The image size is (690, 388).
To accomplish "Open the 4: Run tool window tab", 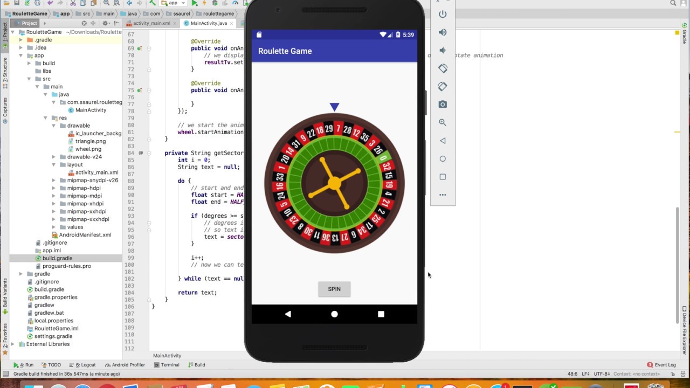I will pyautogui.click(x=23, y=365).
